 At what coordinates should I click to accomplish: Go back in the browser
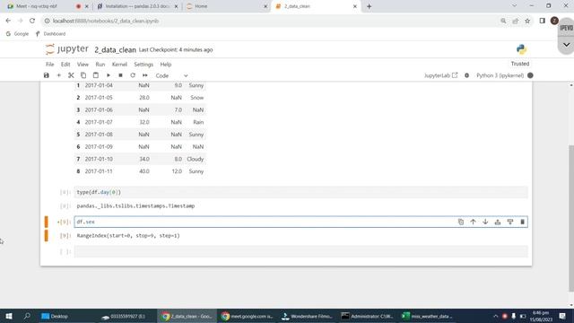coord(8,21)
